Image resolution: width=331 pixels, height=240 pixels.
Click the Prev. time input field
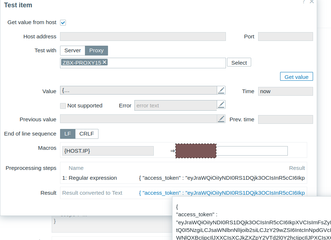(285, 119)
